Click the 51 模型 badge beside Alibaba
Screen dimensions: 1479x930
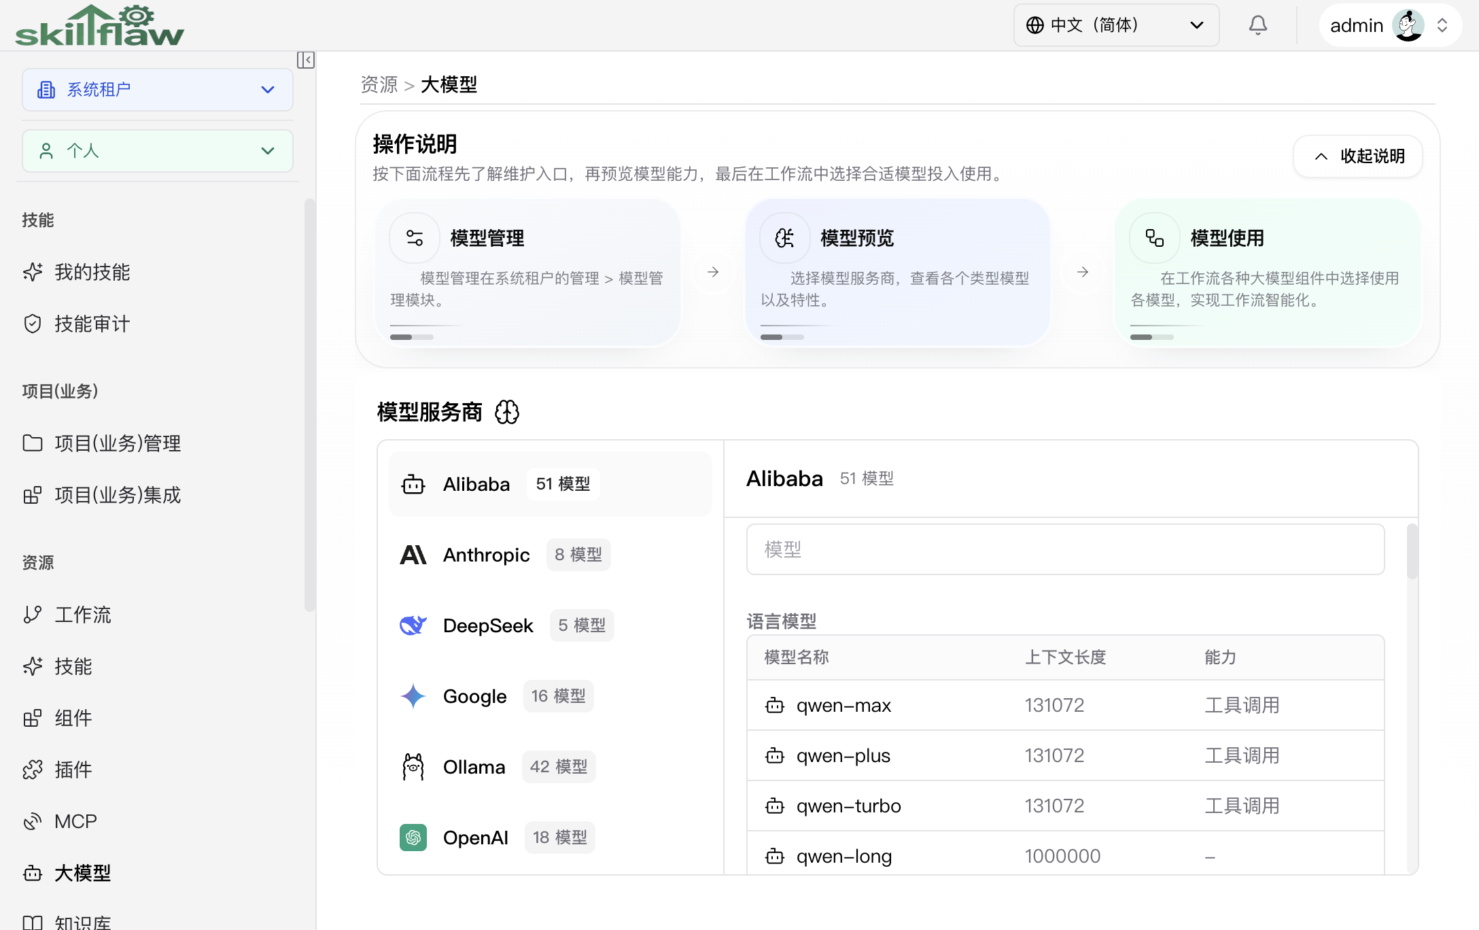tap(563, 484)
